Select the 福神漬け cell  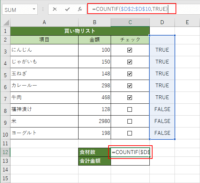(x=44, y=109)
